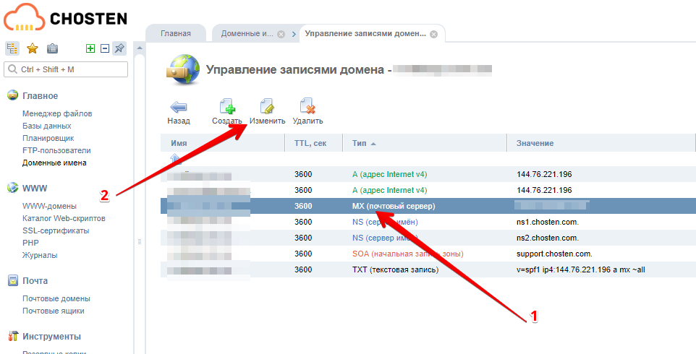Image resolution: width=696 pixels, height=354 pixels.
Task: Open Журналы
Action: 40,255
